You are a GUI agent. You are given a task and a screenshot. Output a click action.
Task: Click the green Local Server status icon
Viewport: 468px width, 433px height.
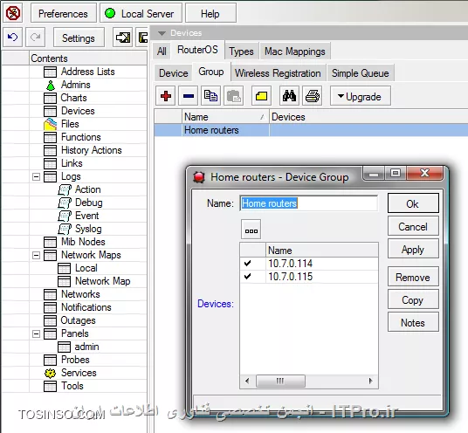pyautogui.click(x=110, y=13)
